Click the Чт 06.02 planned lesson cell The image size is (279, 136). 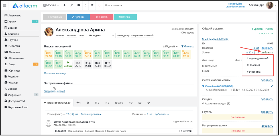(107, 64)
